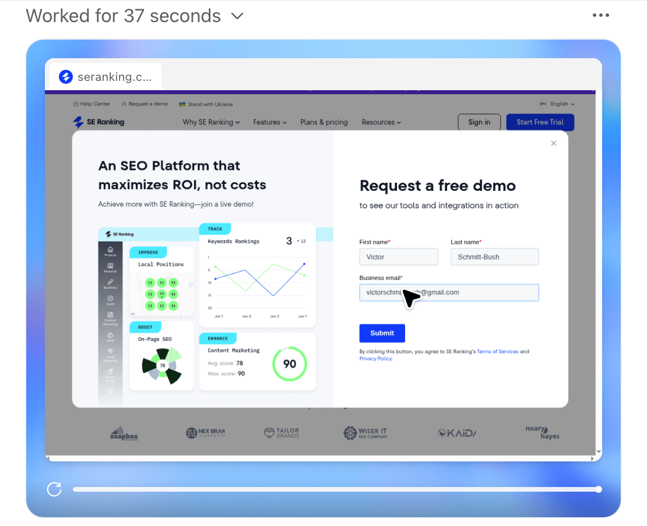Viewport: 647px width, 526px height.
Task: Click the SE Ranking favicon in the tab
Action: [66, 77]
